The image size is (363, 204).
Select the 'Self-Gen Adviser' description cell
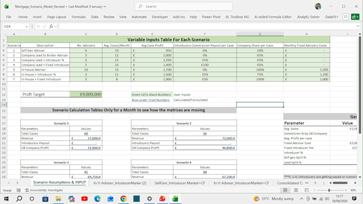click(x=45, y=50)
